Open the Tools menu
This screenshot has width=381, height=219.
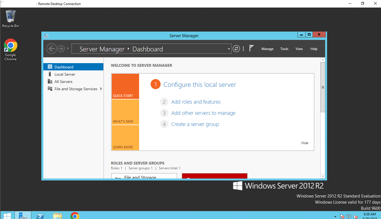284,49
